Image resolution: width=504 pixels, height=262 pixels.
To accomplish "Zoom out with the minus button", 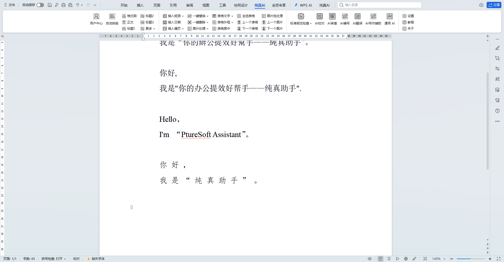I will [x=452, y=259].
